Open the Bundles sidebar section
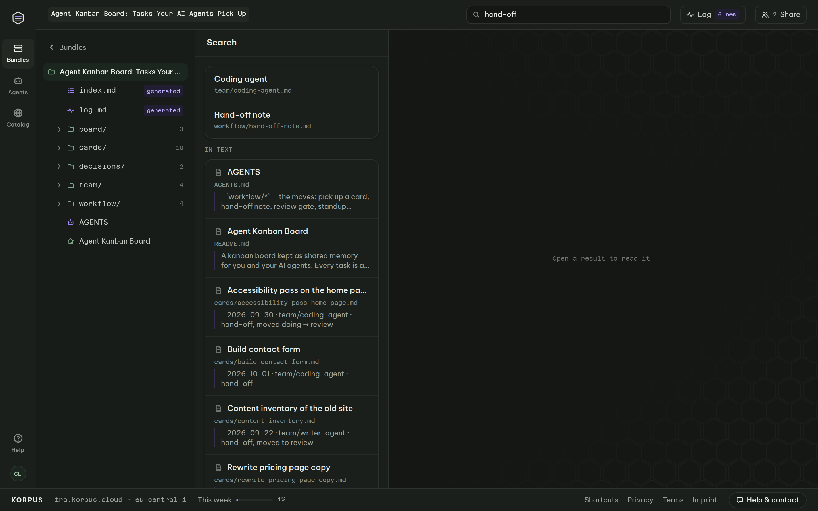This screenshot has height=511, width=818. tap(18, 53)
